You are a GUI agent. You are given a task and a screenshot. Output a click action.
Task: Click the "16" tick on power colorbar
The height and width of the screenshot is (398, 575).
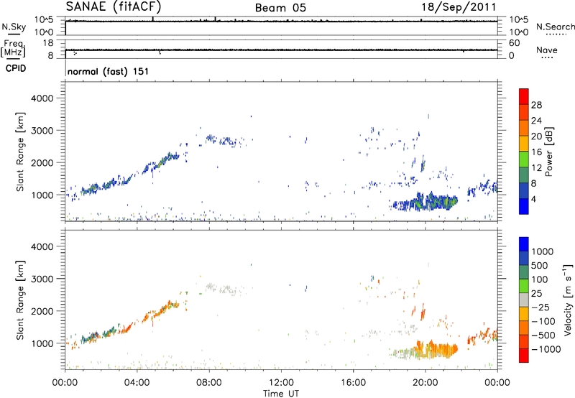tap(536, 152)
